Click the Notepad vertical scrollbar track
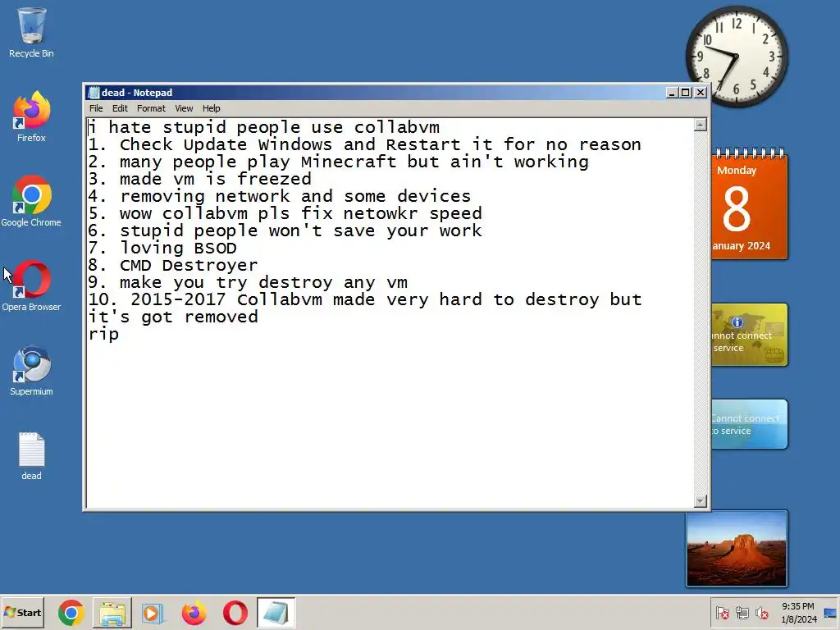The width and height of the screenshot is (840, 630). click(701, 313)
